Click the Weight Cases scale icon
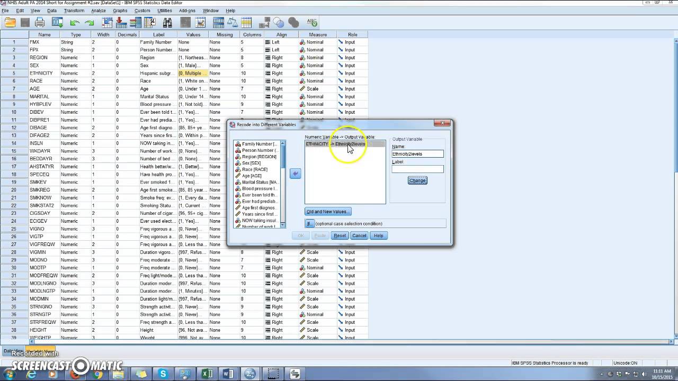This screenshot has width=678, height=381. (x=234, y=23)
